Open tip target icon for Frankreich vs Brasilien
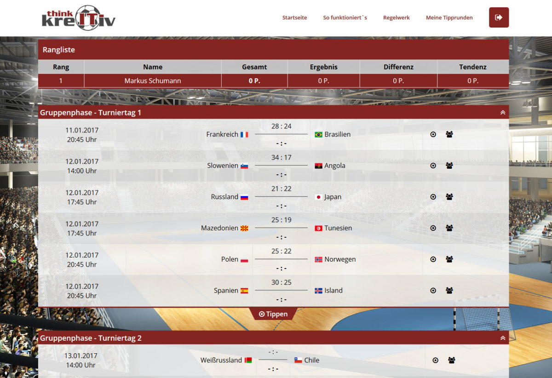Image resolution: width=552 pixels, height=378 pixels. [433, 134]
